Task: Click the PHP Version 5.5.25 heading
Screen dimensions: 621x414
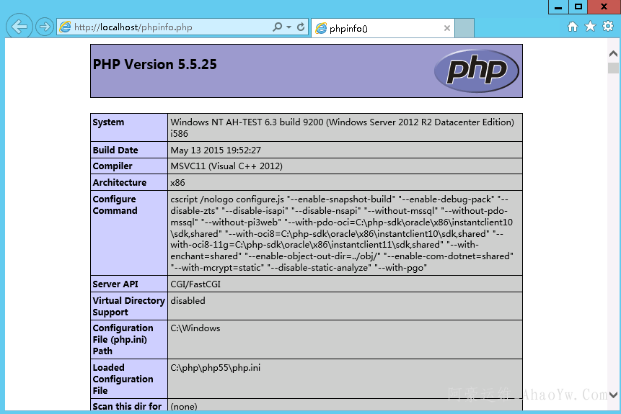Action: click(x=155, y=65)
